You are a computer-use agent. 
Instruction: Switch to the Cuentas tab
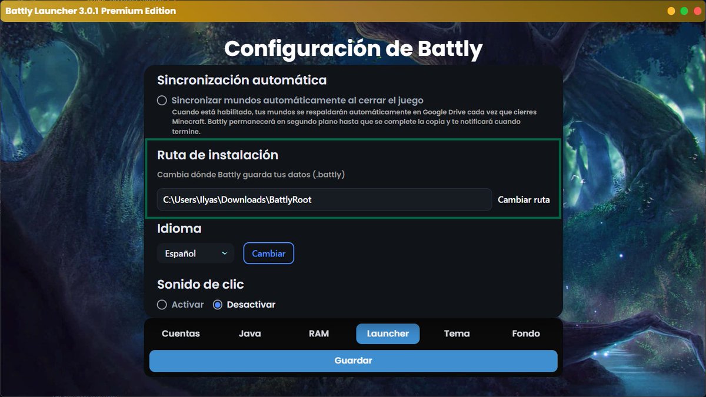(x=181, y=333)
